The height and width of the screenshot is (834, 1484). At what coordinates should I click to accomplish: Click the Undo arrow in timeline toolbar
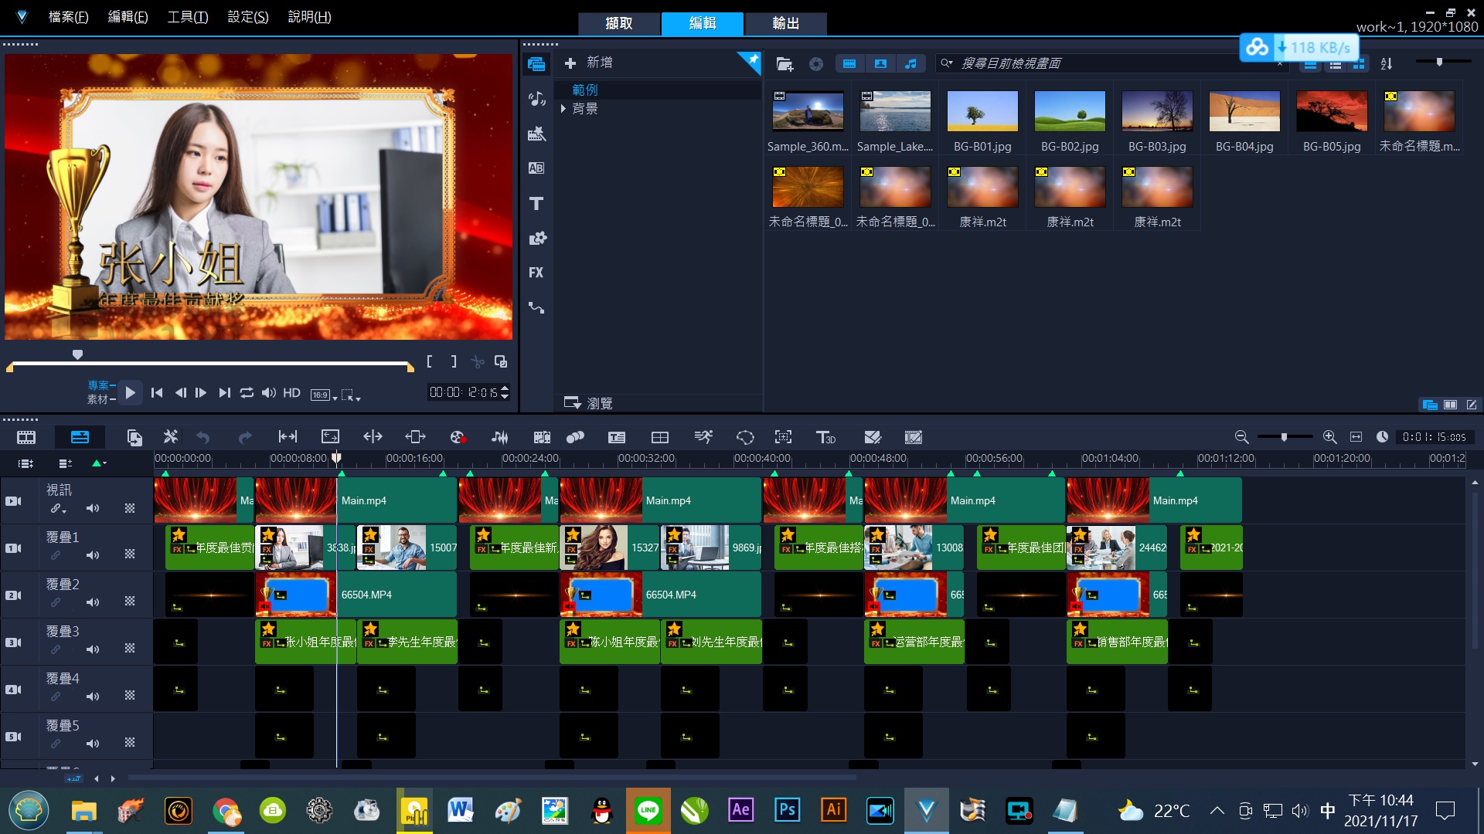point(203,437)
